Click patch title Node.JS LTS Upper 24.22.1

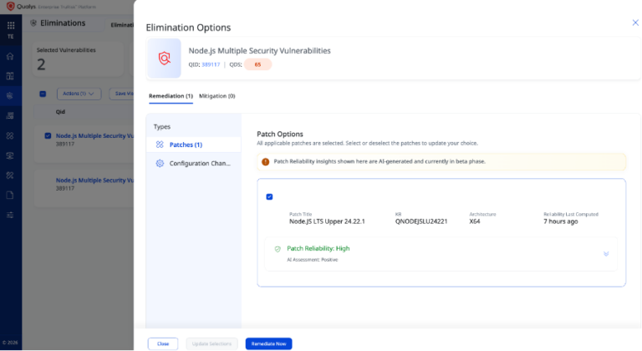tap(327, 221)
